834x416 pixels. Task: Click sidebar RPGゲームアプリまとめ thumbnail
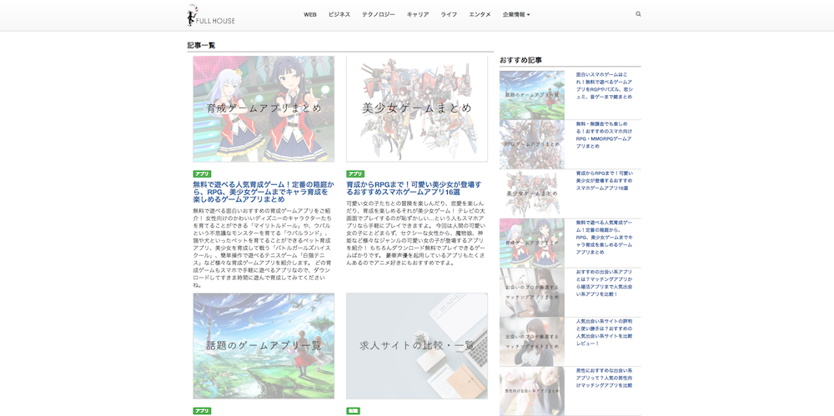tap(532, 144)
